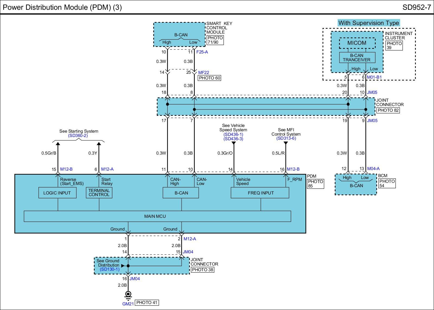Click the M04-A connector label
Image resolution: width=434 pixels, height=310 pixels.
point(373,169)
